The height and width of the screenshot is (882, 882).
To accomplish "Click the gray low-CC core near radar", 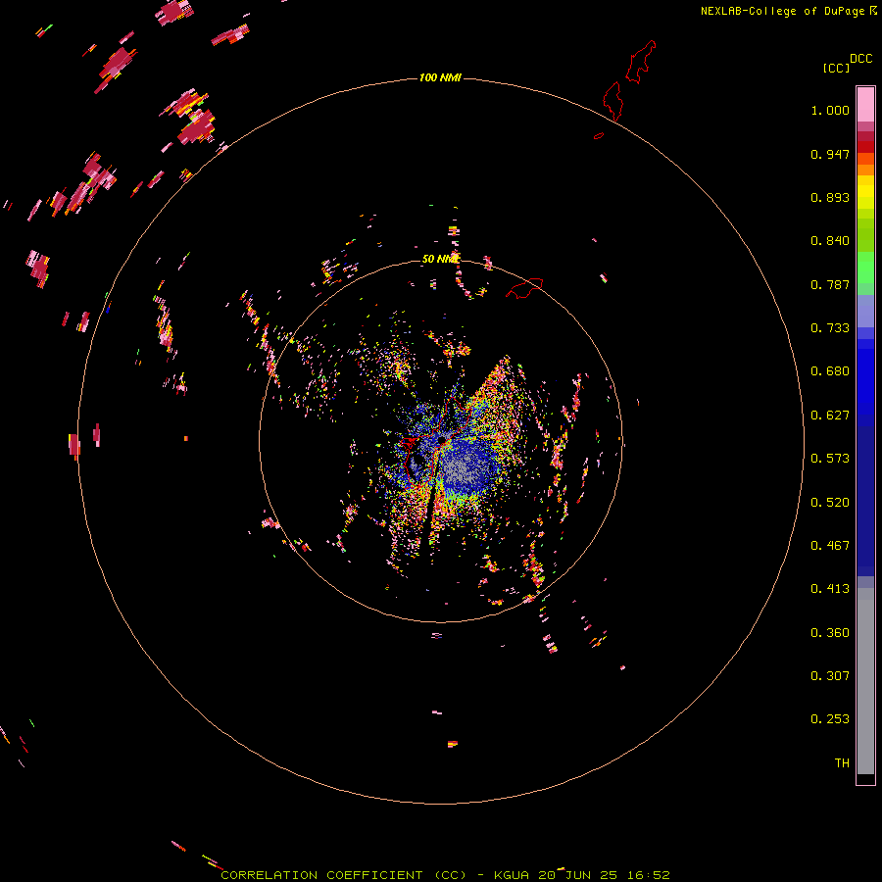I will (x=464, y=468).
